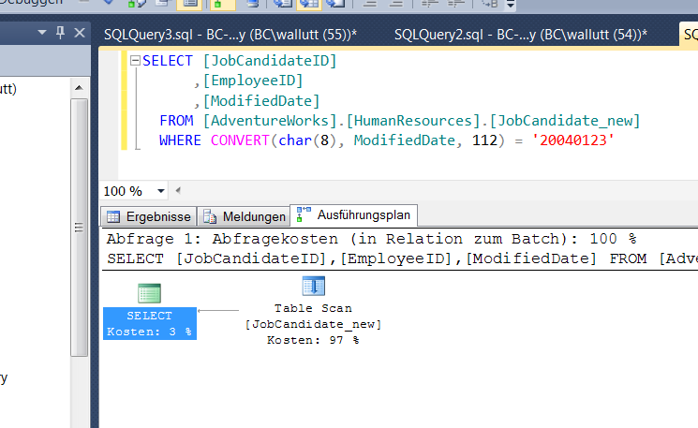The image size is (698, 428).
Task: Select the Table Scan operator icon
Action: (x=313, y=286)
